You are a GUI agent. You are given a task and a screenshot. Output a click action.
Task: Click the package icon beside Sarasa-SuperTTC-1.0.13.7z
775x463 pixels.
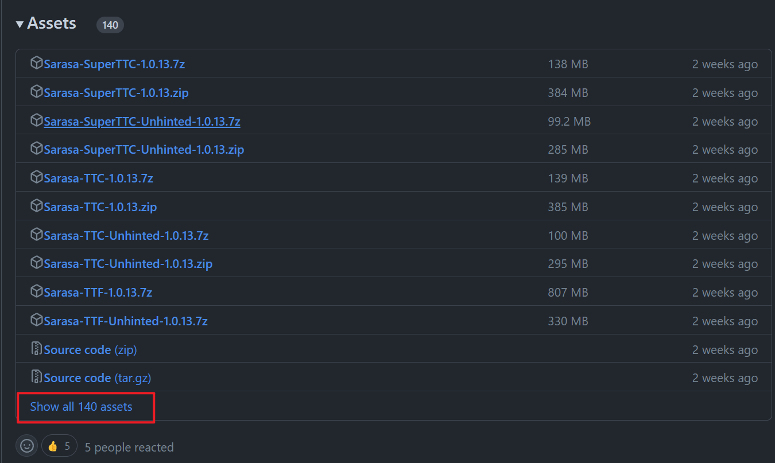37,64
